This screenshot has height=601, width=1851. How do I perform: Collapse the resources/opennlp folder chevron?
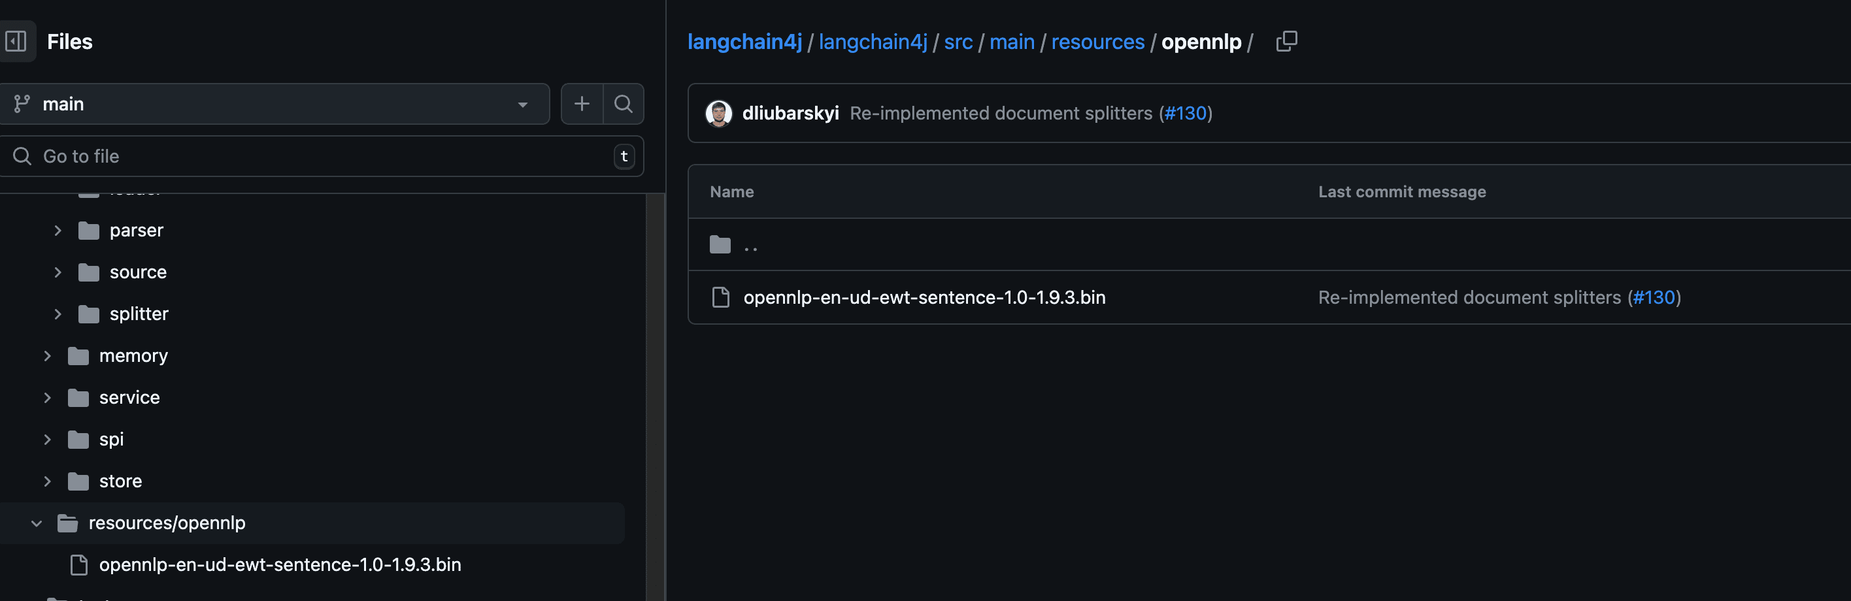[x=37, y=523]
